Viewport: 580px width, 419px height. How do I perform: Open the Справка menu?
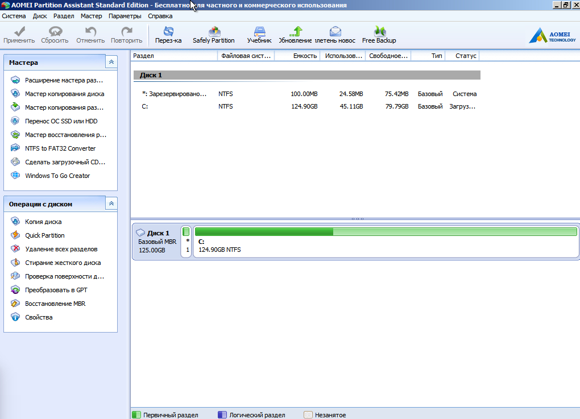[x=160, y=16]
